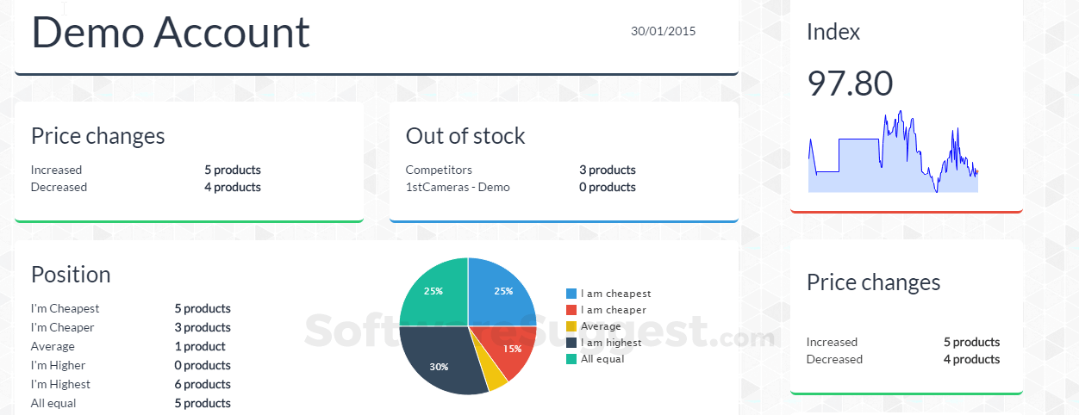Click the Index value 97.80
The image size is (1079, 415).
(x=850, y=84)
